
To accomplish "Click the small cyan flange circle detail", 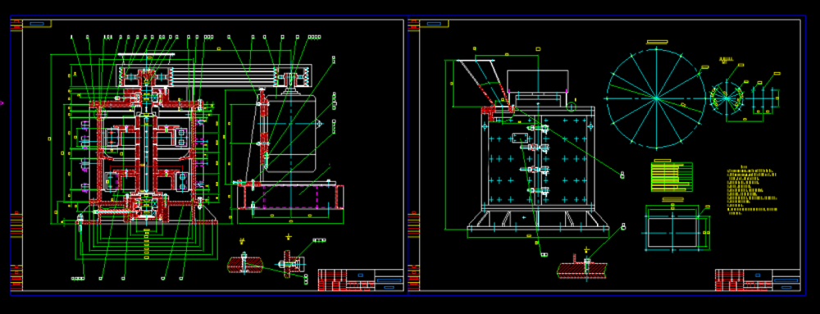I will coord(727,98).
